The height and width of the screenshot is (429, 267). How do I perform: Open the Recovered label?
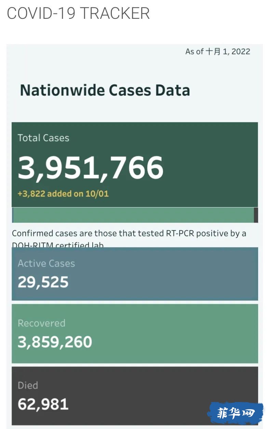[x=41, y=323]
